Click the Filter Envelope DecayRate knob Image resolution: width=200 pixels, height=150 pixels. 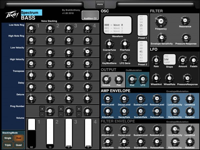124,142
